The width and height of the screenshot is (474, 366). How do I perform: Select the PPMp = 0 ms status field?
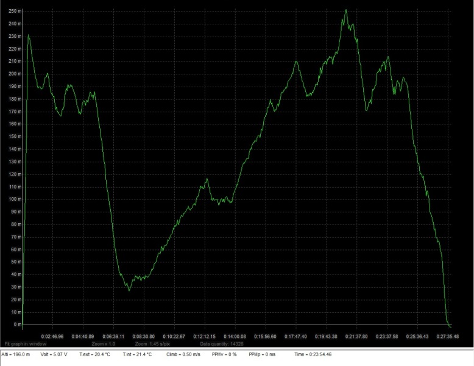[263, 354]
